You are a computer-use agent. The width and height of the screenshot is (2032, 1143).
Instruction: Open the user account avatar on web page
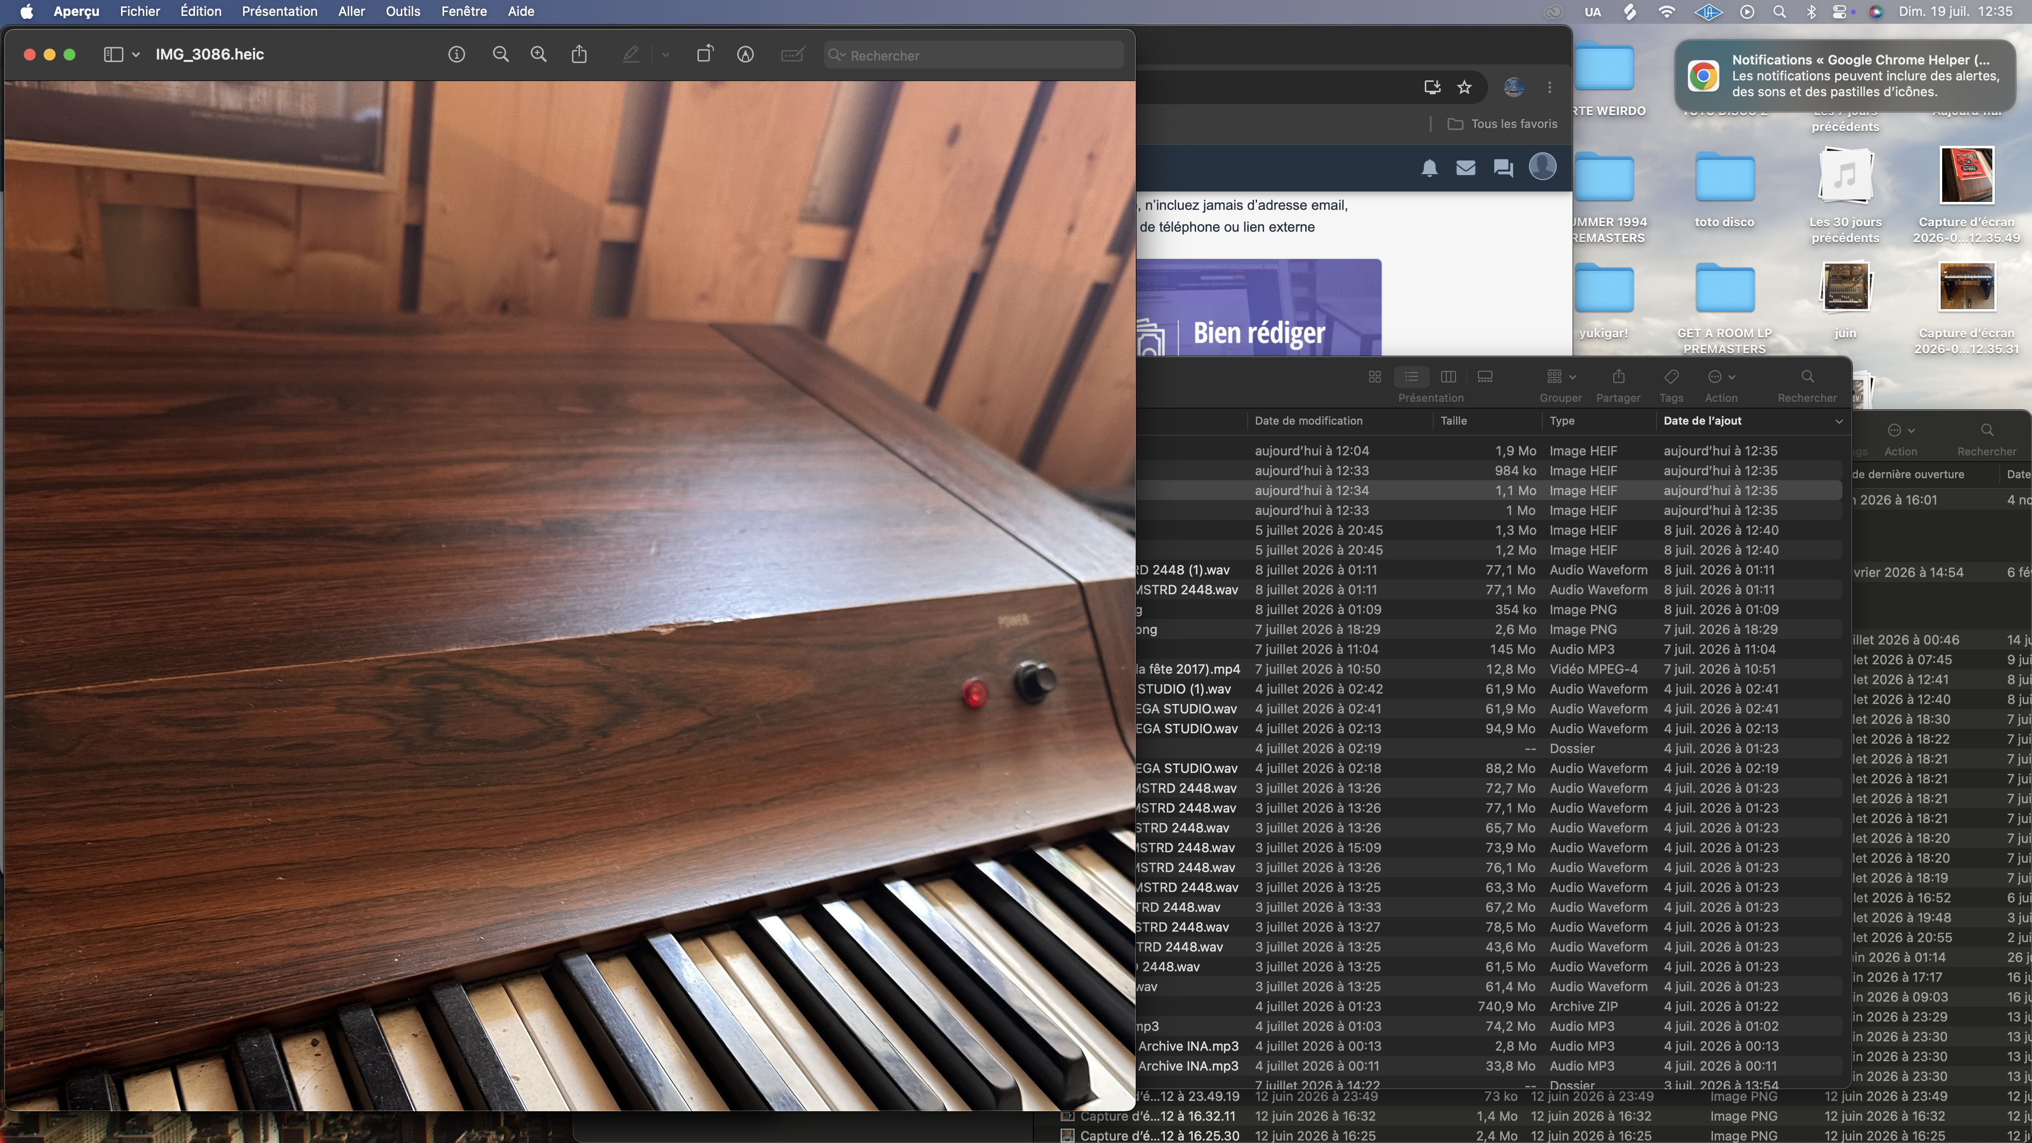(1542, 167)
